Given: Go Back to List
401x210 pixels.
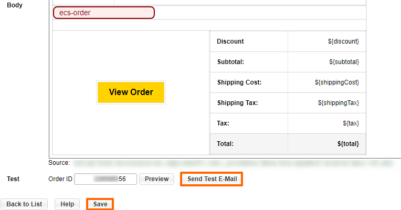Looking at the screenshot, I should (x=24, y=204).
